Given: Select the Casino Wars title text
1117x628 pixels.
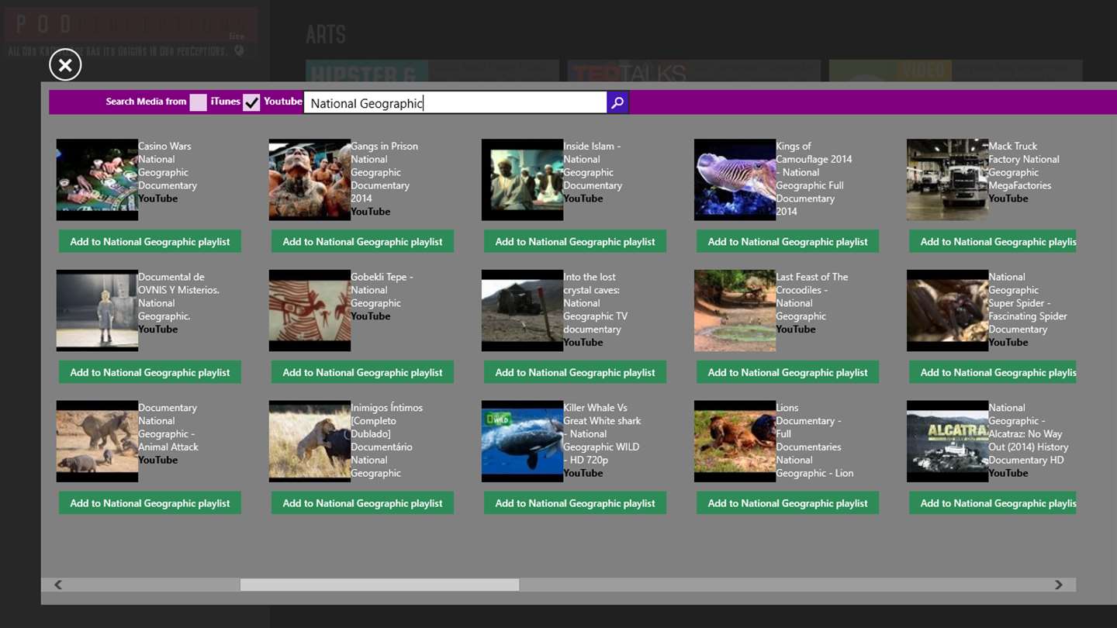Looking at the screenshot, I should coord(168,166).
